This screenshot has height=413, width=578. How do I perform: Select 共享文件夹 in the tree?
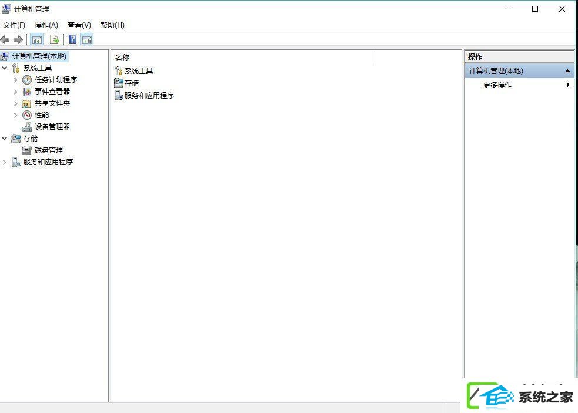[x=52, y=103]
